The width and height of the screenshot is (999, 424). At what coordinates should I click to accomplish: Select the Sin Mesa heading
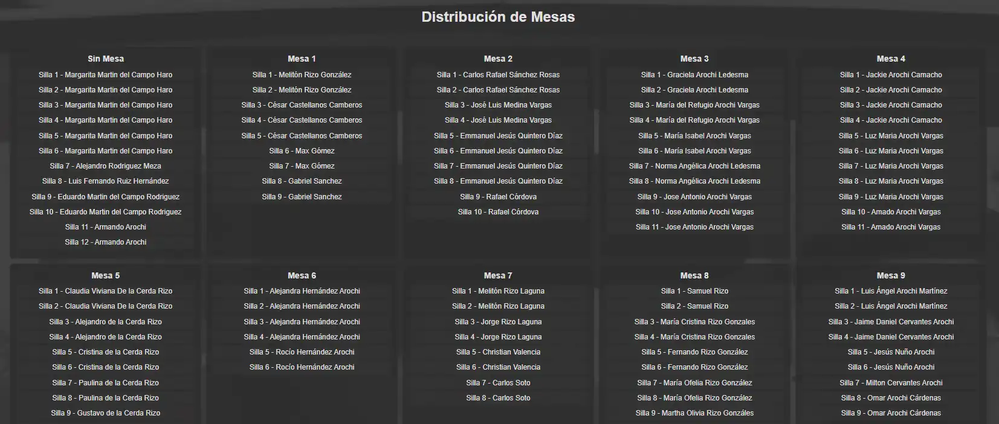point(106,59)
